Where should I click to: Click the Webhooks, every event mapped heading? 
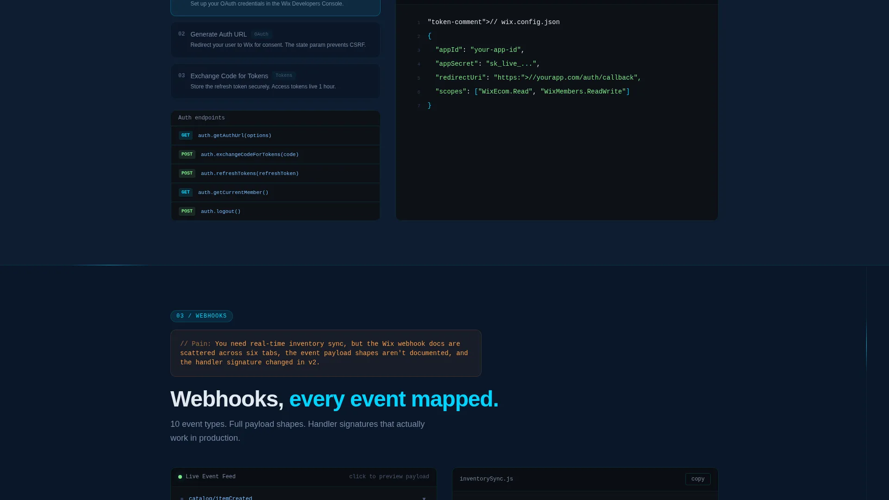click(334, 399)
